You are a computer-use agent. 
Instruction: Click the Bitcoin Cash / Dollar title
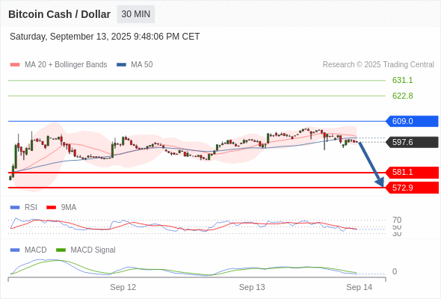[x=59, y=14]
